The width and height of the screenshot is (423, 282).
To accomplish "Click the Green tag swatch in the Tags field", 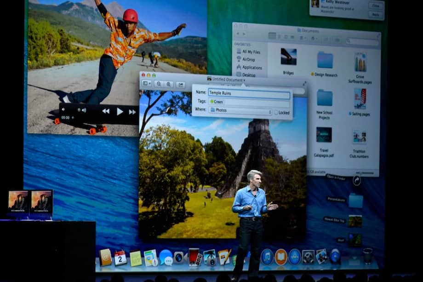I will pos(212,101).
